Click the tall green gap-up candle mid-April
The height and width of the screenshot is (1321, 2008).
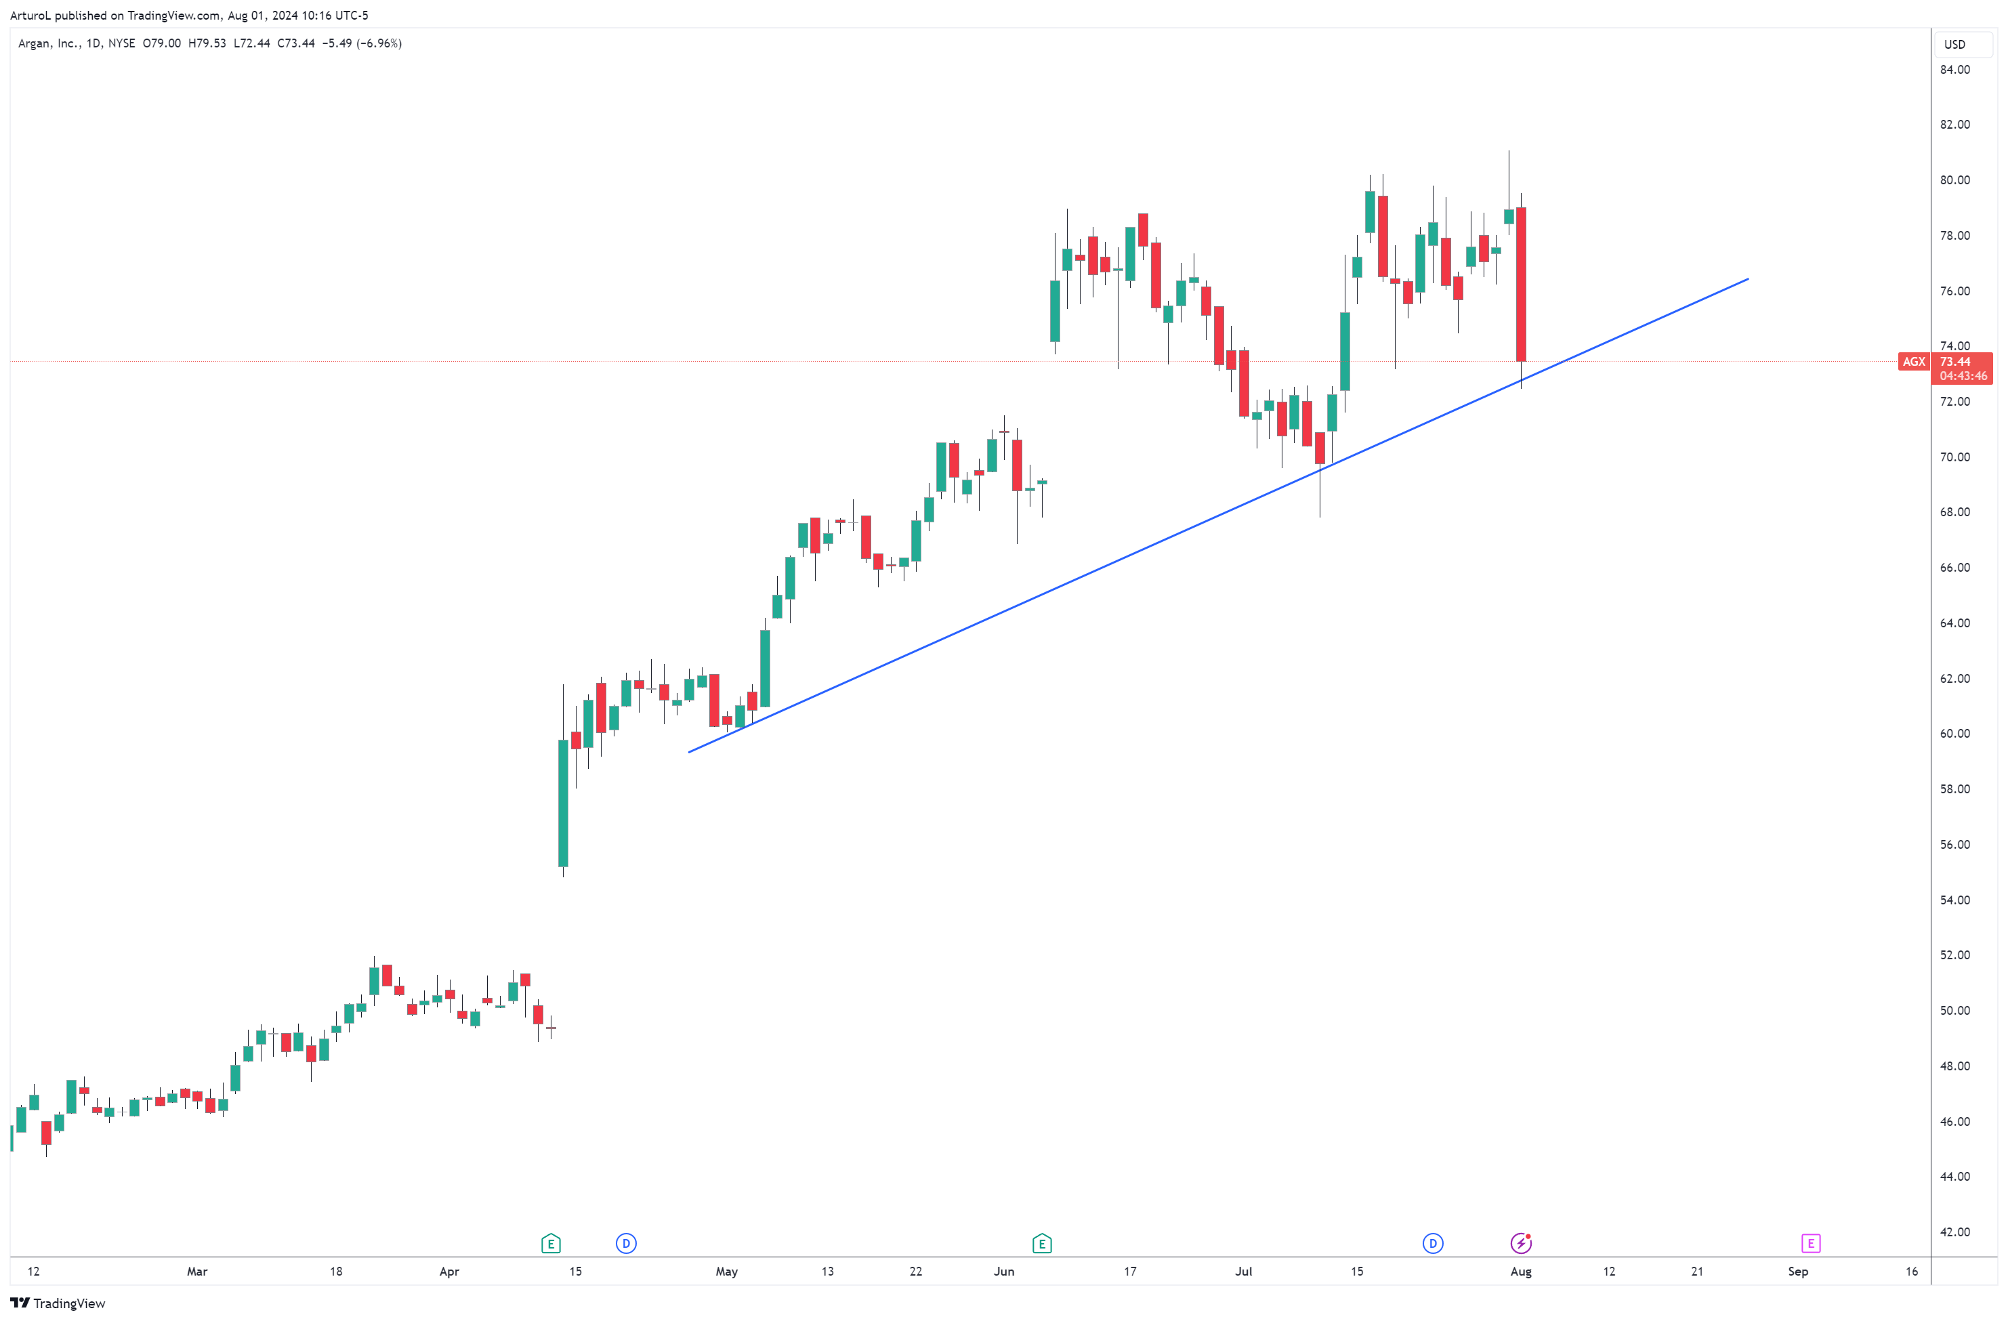click(x=563, y=803)
